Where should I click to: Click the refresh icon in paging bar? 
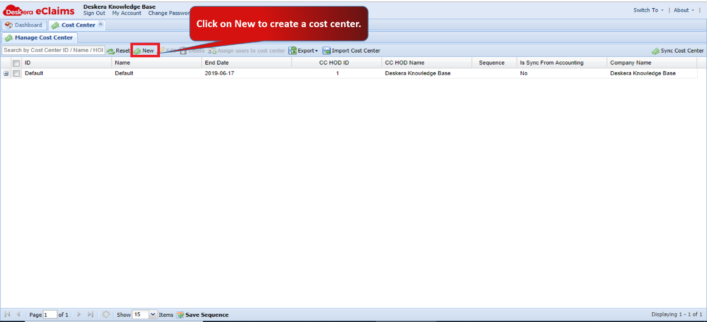[x=106, y=314]
